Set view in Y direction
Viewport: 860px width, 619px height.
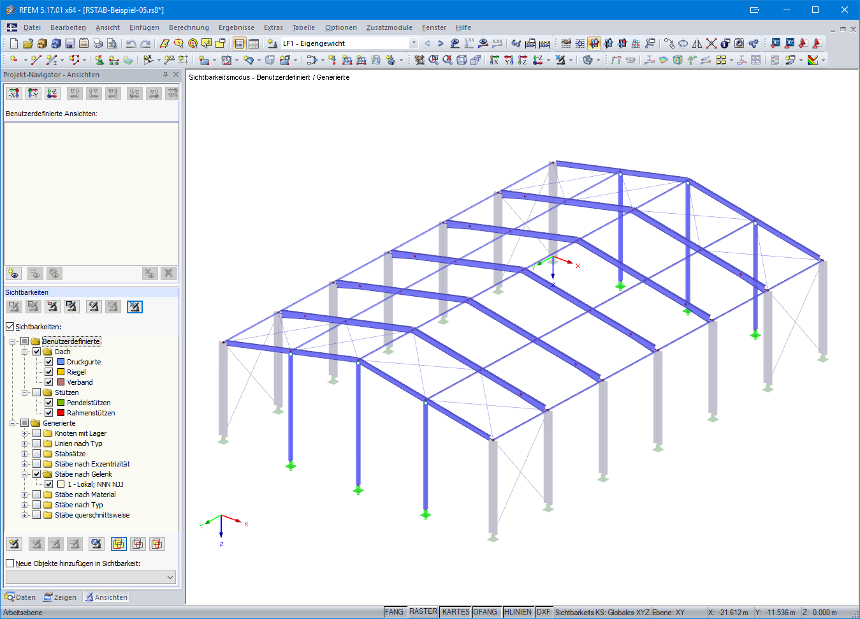[x=509, y=60]
